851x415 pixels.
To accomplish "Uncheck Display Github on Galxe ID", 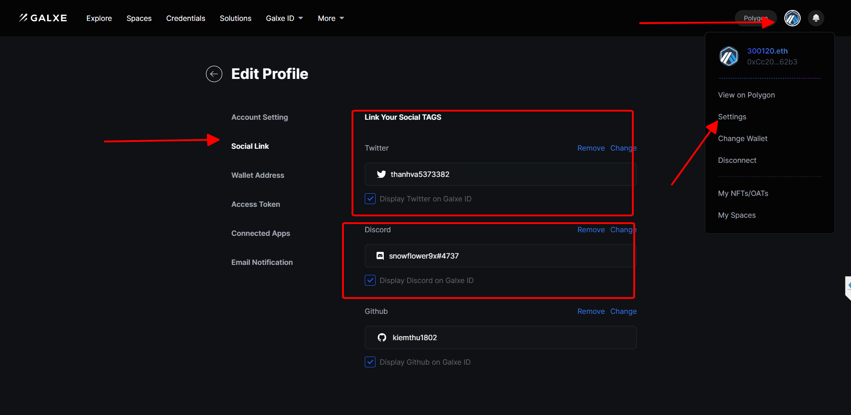I will (x=370, y=362).
